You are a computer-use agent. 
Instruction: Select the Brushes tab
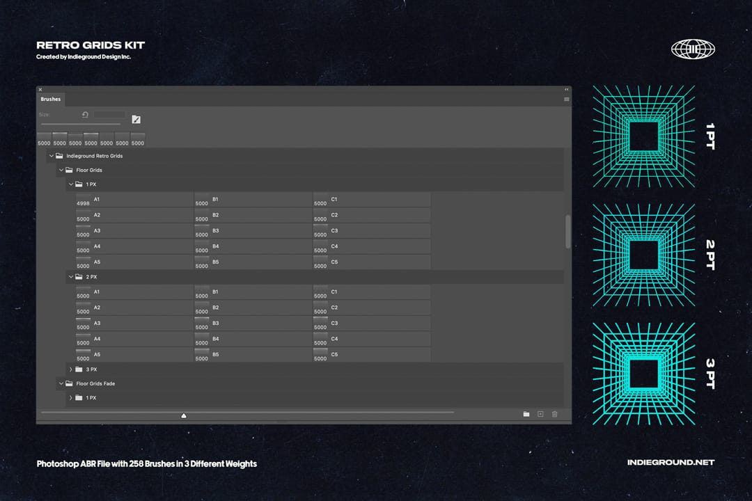click(50, 100)
